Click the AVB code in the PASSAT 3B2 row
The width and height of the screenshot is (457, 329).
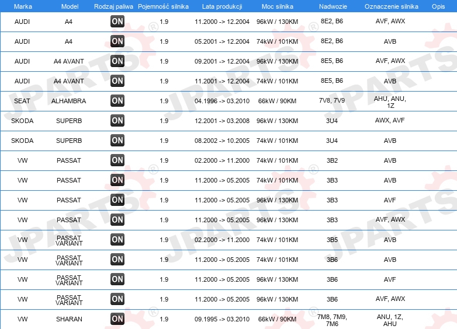[390, 160]
